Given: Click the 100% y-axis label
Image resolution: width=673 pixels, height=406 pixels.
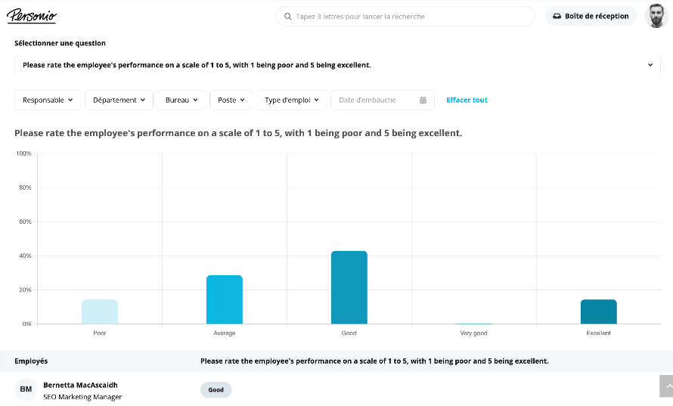Looking at the screenshot, I should click(23, 153).
